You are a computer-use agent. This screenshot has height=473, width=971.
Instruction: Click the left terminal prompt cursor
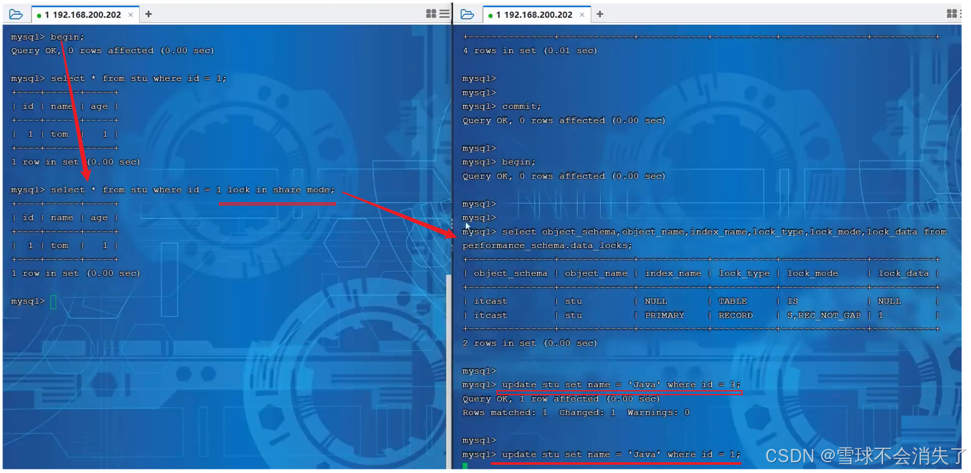(x=54, y=302)
